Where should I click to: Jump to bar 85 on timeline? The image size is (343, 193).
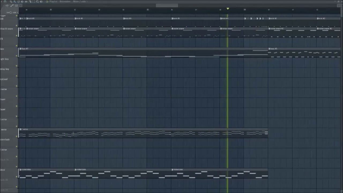coord(148,10)
